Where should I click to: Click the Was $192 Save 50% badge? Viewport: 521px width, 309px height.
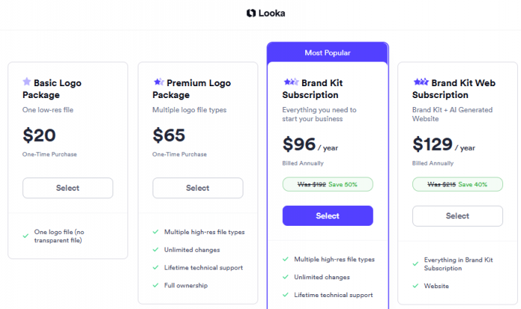pyautogui.click(x=327, y=184)
